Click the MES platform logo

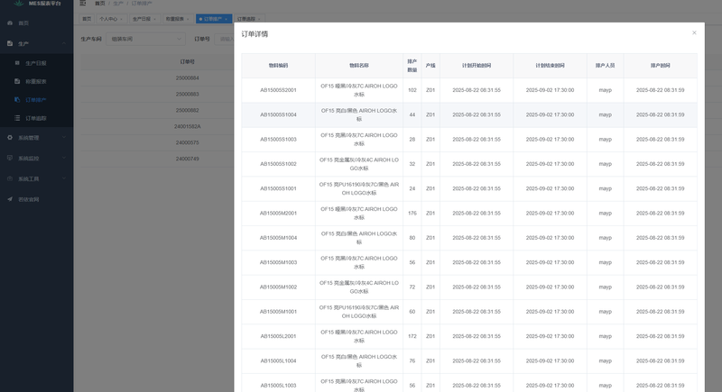[x=18, y=4]
